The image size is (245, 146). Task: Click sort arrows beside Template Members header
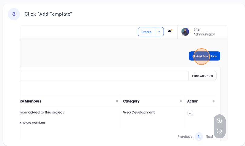click(117, 101)
